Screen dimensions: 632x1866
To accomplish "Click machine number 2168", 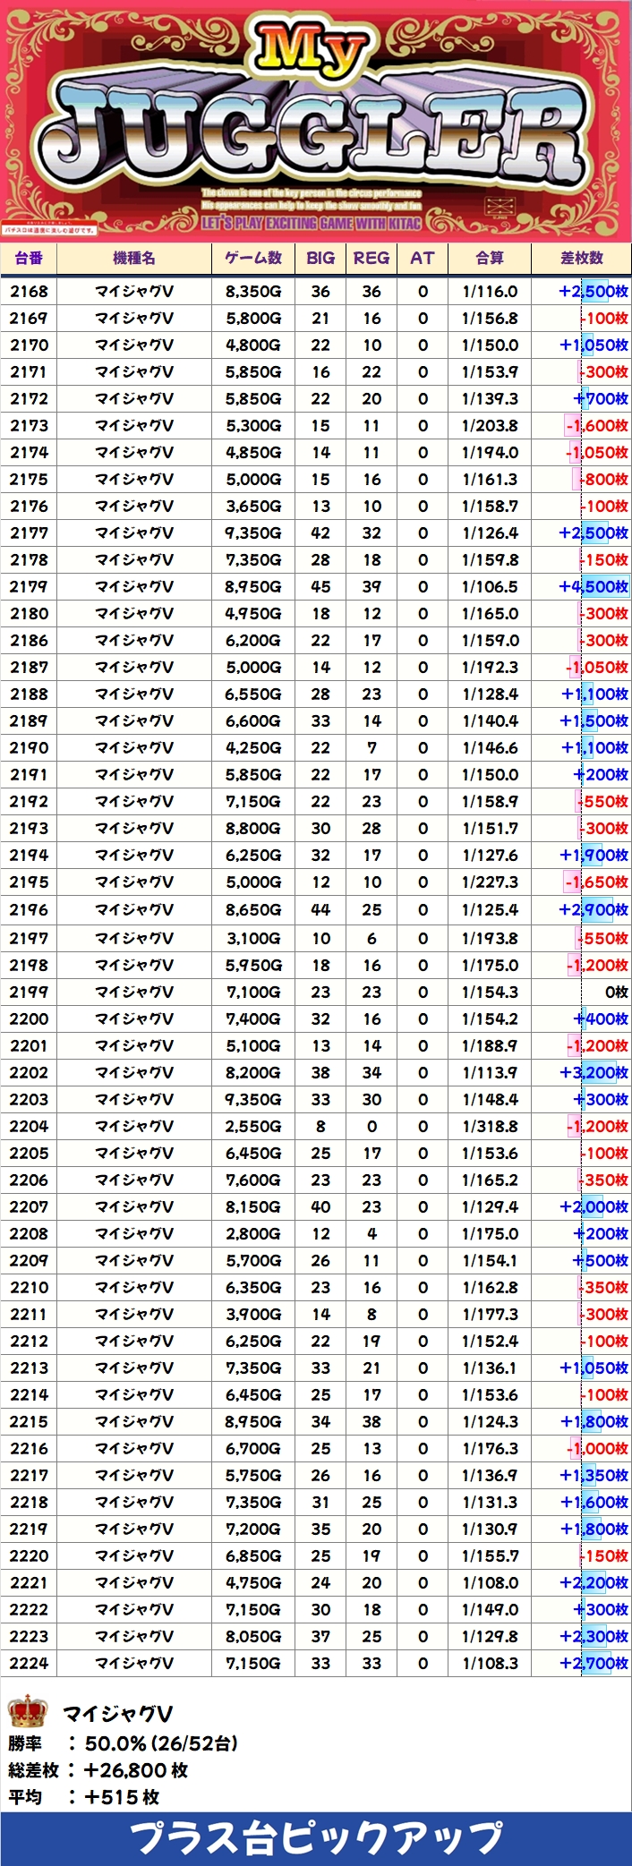I will click(x=29, y=291).
